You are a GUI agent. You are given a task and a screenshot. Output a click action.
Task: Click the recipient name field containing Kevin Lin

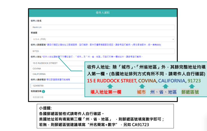tap(103, 27)
